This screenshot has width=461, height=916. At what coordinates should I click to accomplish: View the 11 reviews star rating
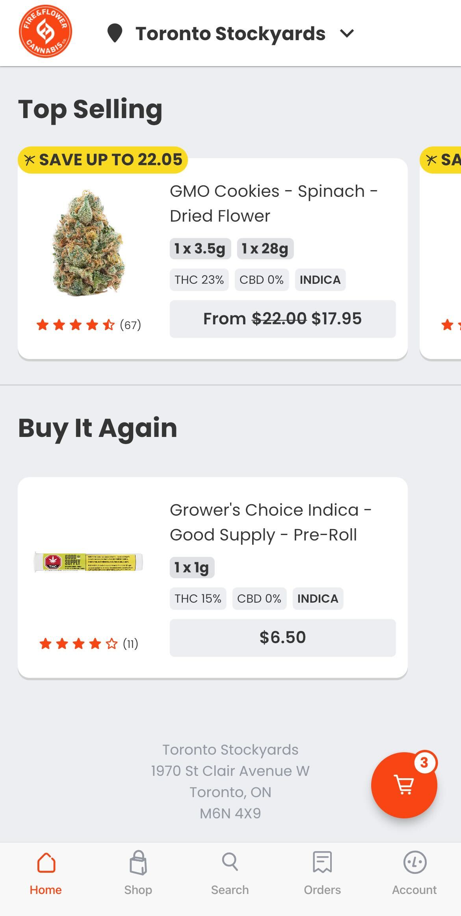click(x=89, y=644)
